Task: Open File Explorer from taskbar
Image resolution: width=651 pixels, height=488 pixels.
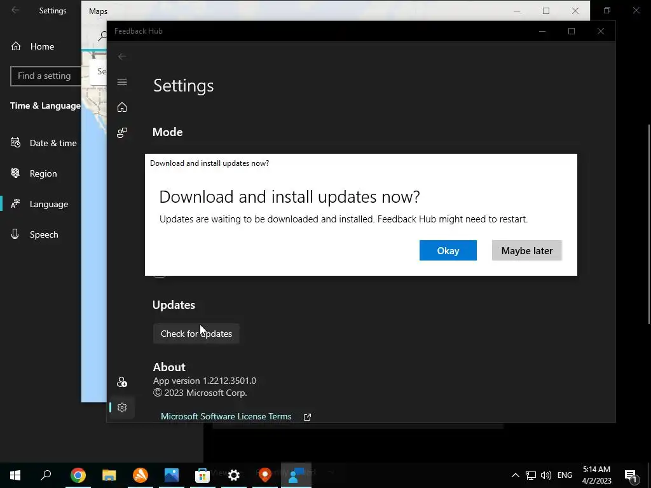Action: (x=109, y=475)
